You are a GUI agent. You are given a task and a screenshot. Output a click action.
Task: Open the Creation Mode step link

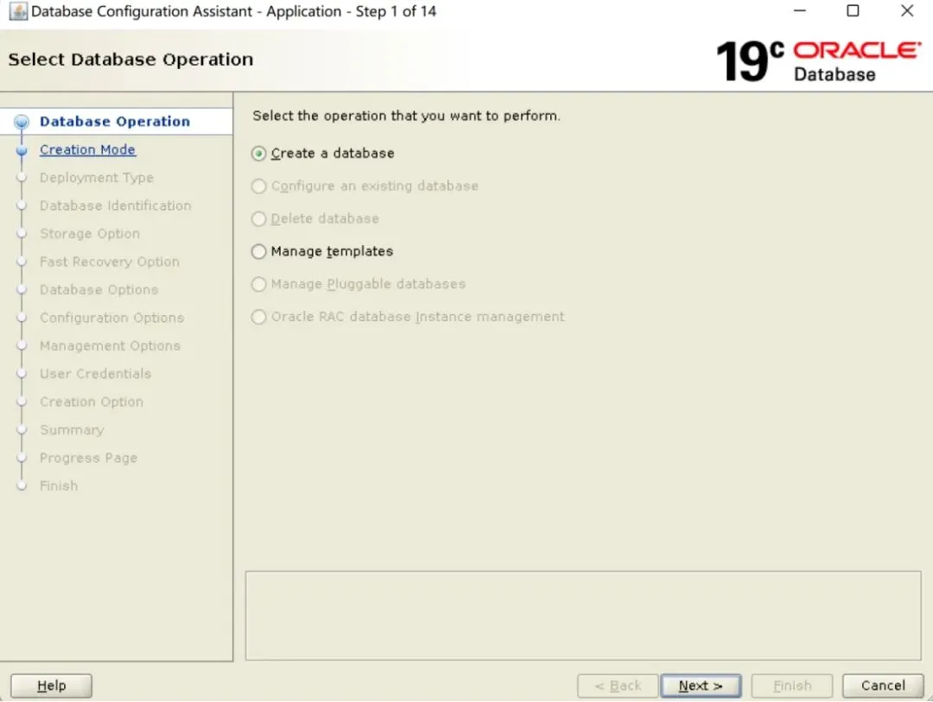pos(87,150)
